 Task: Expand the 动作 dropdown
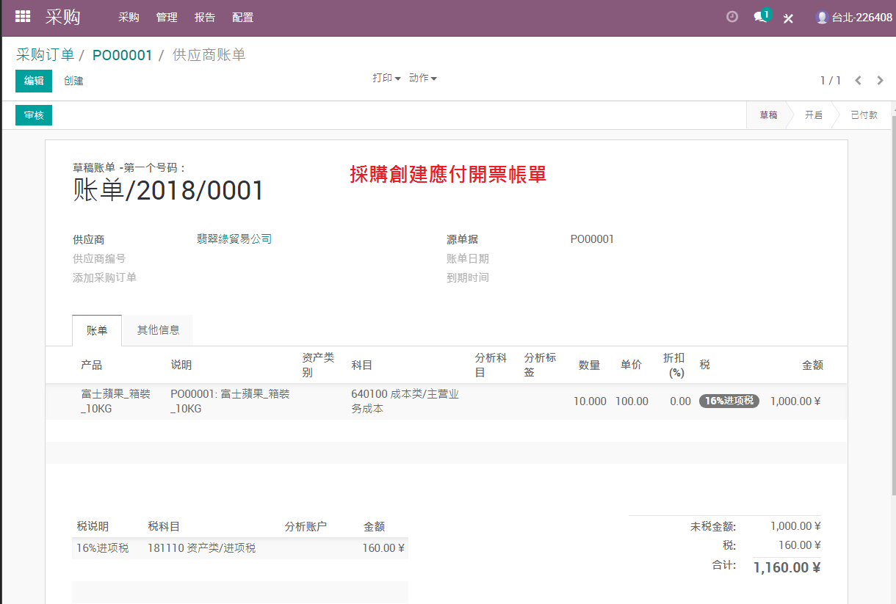[423, 78]
